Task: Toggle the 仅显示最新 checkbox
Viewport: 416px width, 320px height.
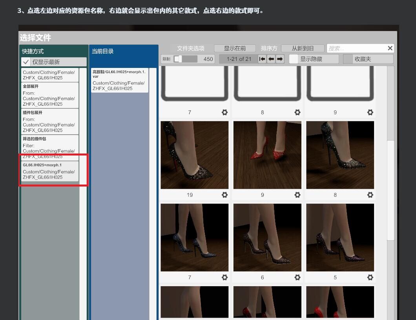Action: pyautogui.click(x=26, y=62)
